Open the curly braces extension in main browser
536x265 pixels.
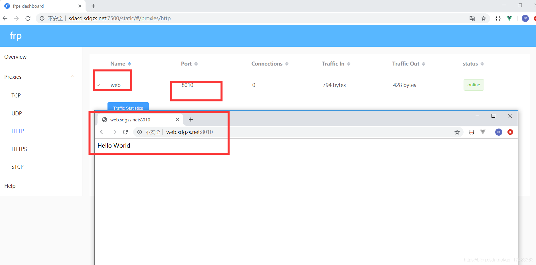pyautogui.click(x=498, y=19)
